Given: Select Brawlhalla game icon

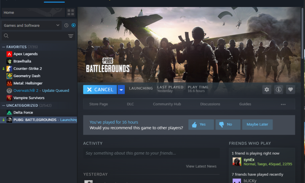Looking at the screenshot, I should tap(9, 62).
